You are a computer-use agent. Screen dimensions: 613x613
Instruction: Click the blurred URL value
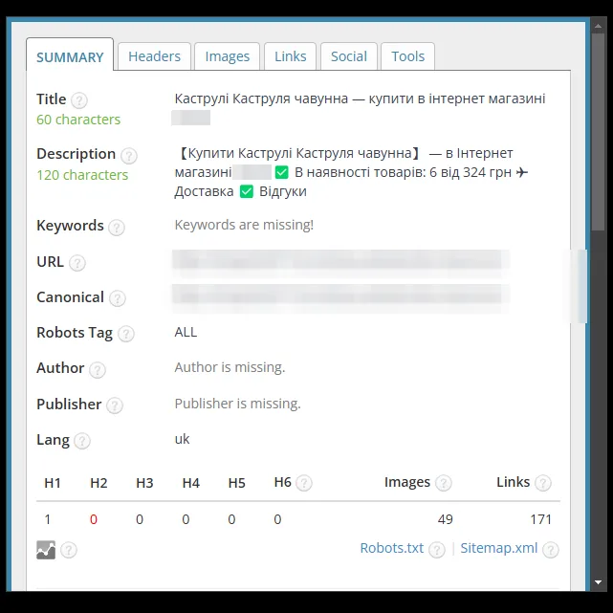[x=340, y=262]
